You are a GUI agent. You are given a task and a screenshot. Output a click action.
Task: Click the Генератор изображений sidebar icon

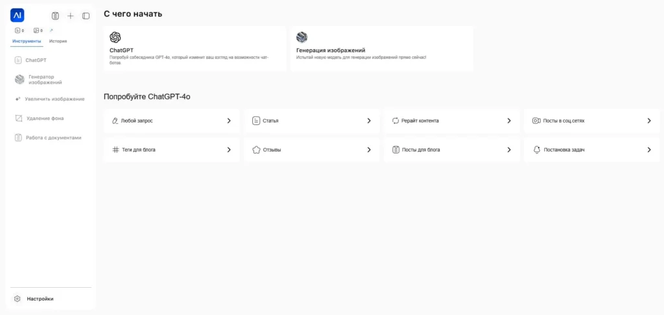point(19,80)
